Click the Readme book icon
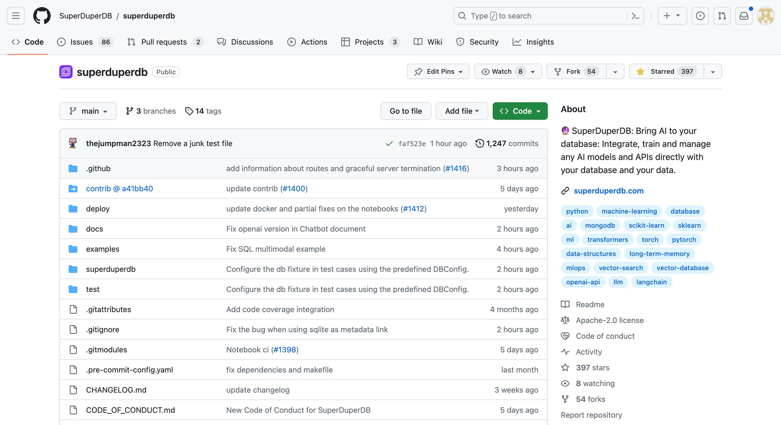Image resolution: width=781 pixels, height=425 pixels. click(565, 304)
